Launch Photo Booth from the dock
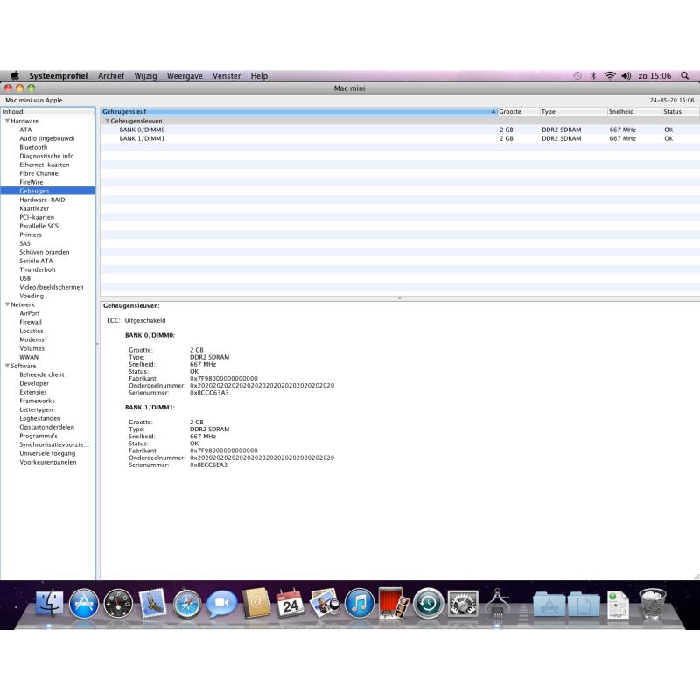 pyautogui.click(x=394, y=603)
